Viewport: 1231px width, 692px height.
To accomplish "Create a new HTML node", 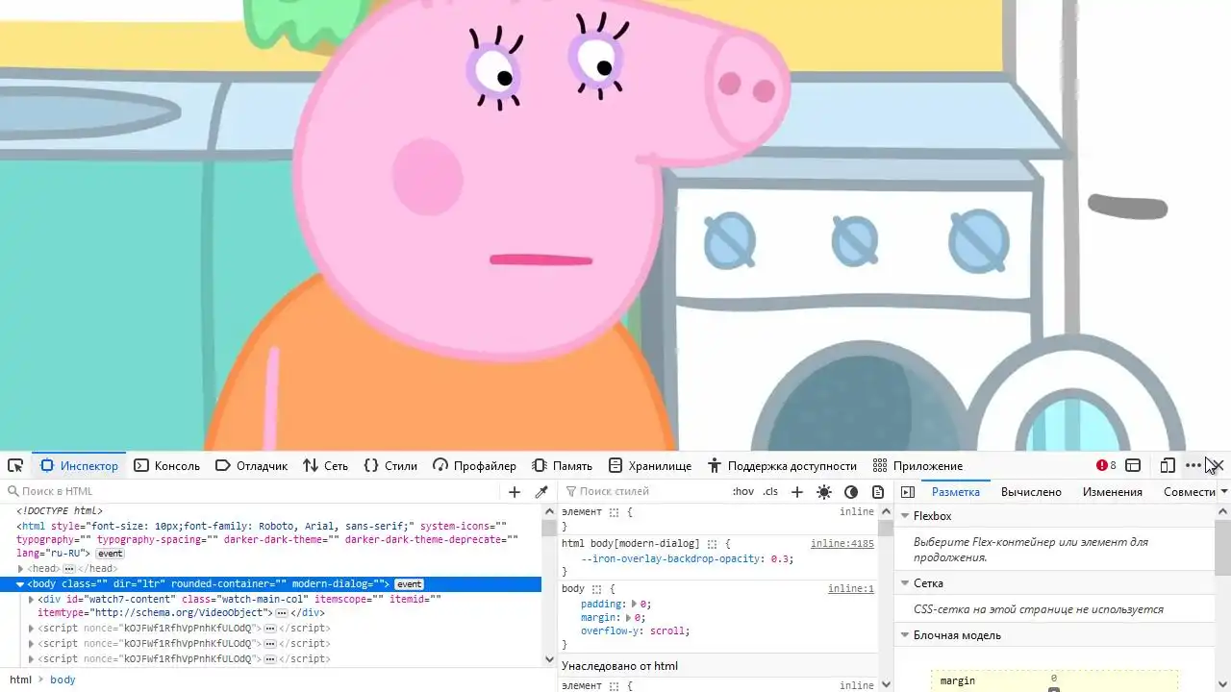I will (514, 492).
